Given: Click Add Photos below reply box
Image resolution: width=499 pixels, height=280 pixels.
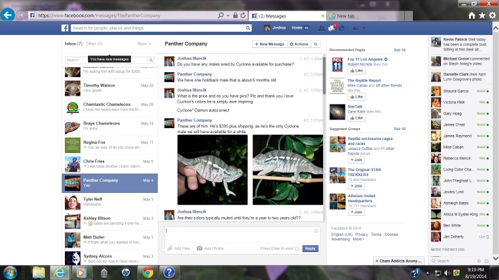Looking at the screenshot, I should 210,248.
